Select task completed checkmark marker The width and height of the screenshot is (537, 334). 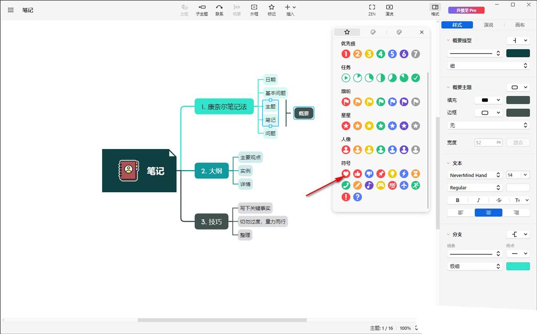click(416, 78)
